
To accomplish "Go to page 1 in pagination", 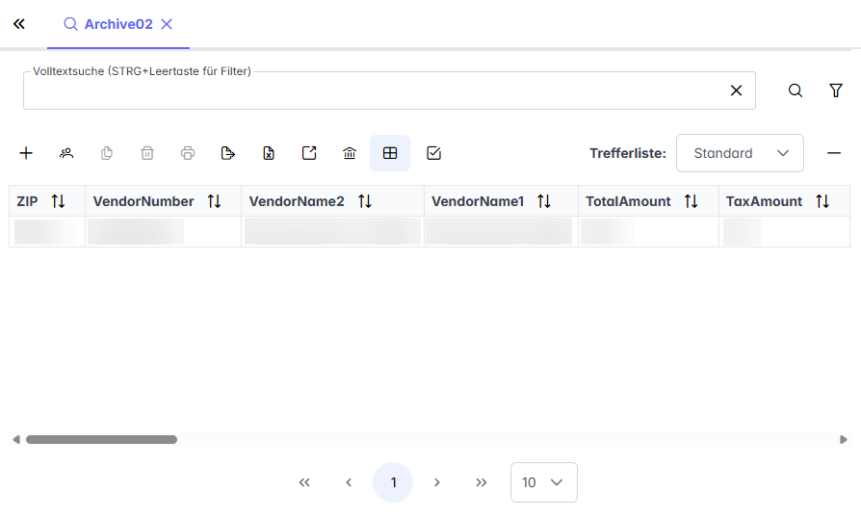I will coord(393,482).
